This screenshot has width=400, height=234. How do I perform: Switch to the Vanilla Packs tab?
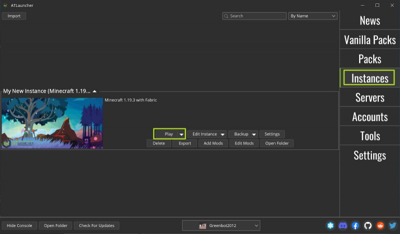(369, 39)
